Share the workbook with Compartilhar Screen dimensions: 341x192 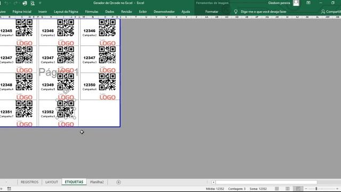click(x=331, y=12)
